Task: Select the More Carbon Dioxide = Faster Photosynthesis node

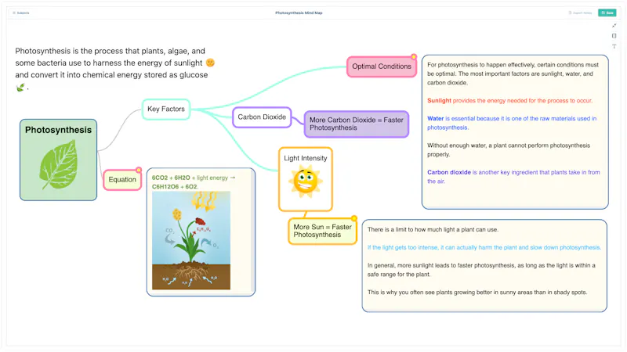Action: coord(357,124)
